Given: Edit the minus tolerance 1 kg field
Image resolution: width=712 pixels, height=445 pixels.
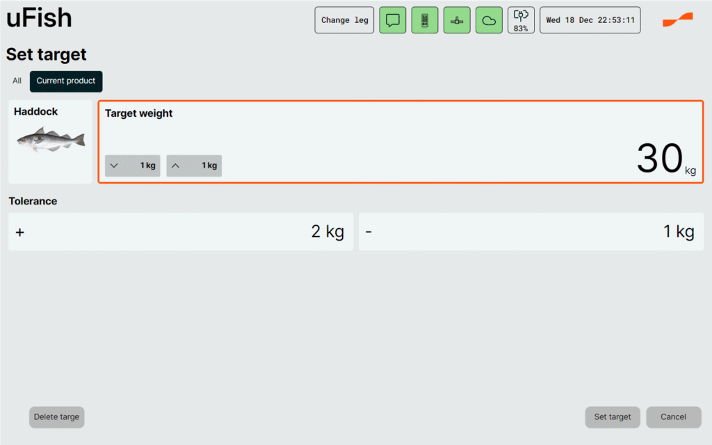Looking at the screenshot, I should tap(531, 232).
